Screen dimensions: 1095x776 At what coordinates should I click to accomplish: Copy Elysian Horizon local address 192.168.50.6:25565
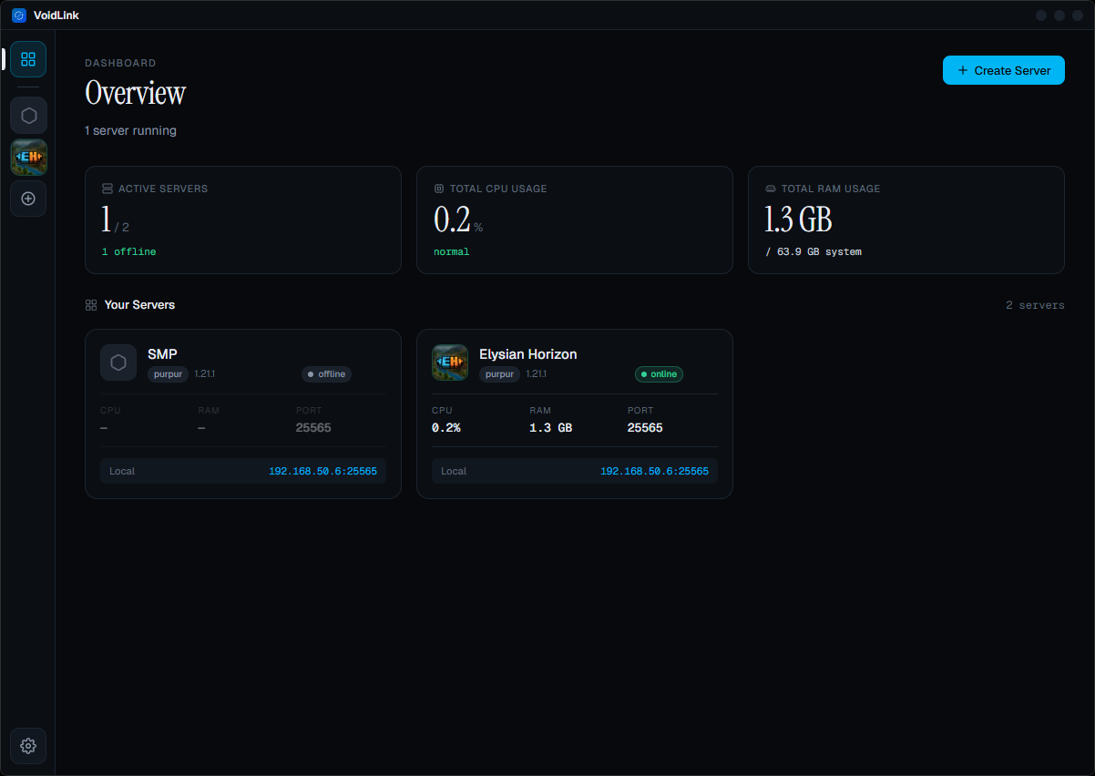pyautogui.click(x=654, y=472)
